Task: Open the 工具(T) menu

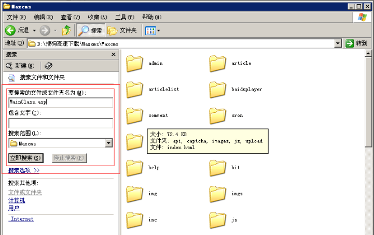Action: click(x=124, y=17)
